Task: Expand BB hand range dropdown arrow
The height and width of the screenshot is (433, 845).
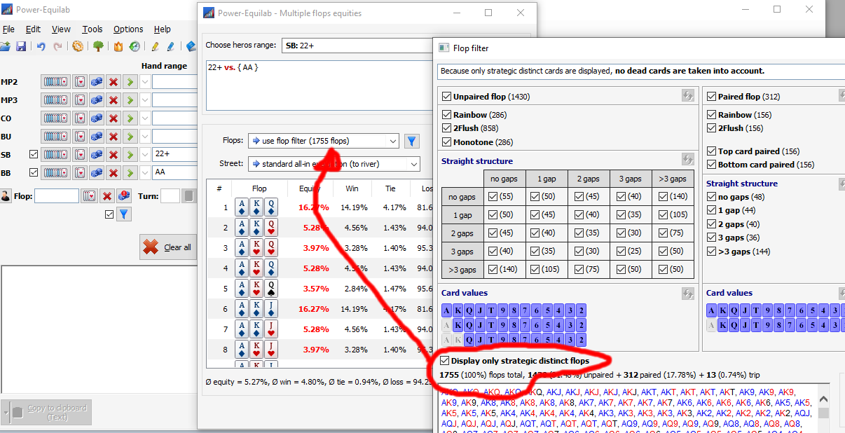Action: point(145,172)
